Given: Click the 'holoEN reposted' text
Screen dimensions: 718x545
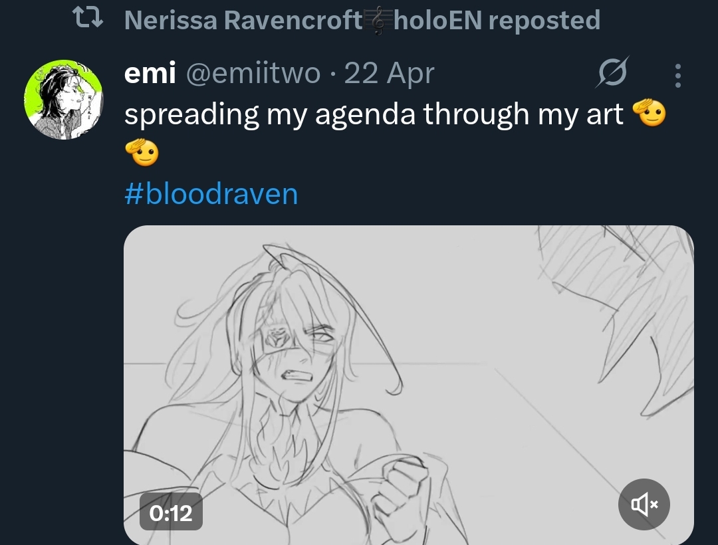Looking at the screenshot, I should pos(497,20).
